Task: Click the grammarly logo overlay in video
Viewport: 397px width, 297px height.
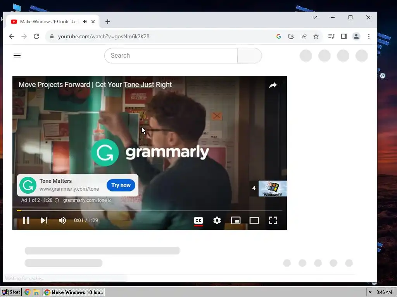Action: 150,152
